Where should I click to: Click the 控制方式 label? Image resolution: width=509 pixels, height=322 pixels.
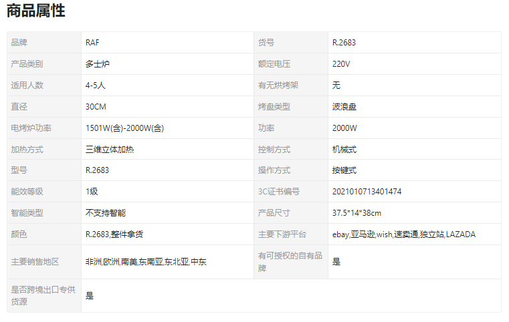pos(274,150)
